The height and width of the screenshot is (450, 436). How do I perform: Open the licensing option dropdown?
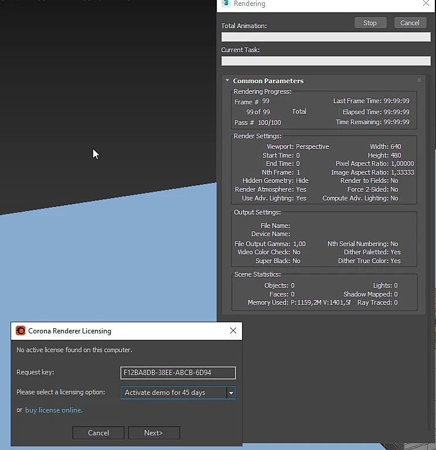tap(231, 393)
